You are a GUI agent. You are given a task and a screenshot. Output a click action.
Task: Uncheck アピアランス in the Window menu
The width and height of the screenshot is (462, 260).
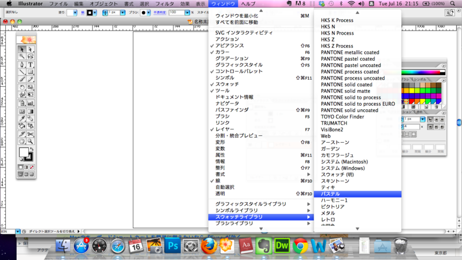pos(261,46)
